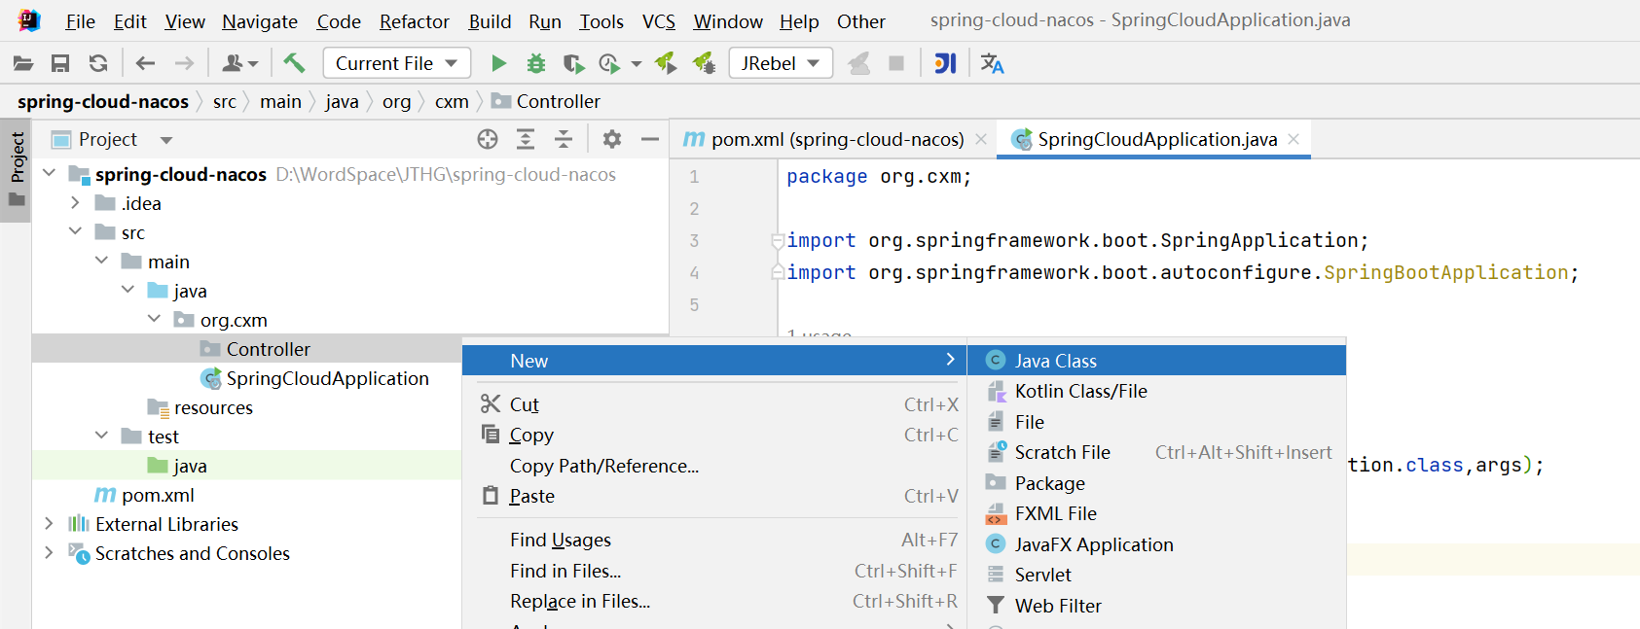Viewport: 1640px width, 629px height.
Task: Click the Profiler run icon
Action: [609, 64]
